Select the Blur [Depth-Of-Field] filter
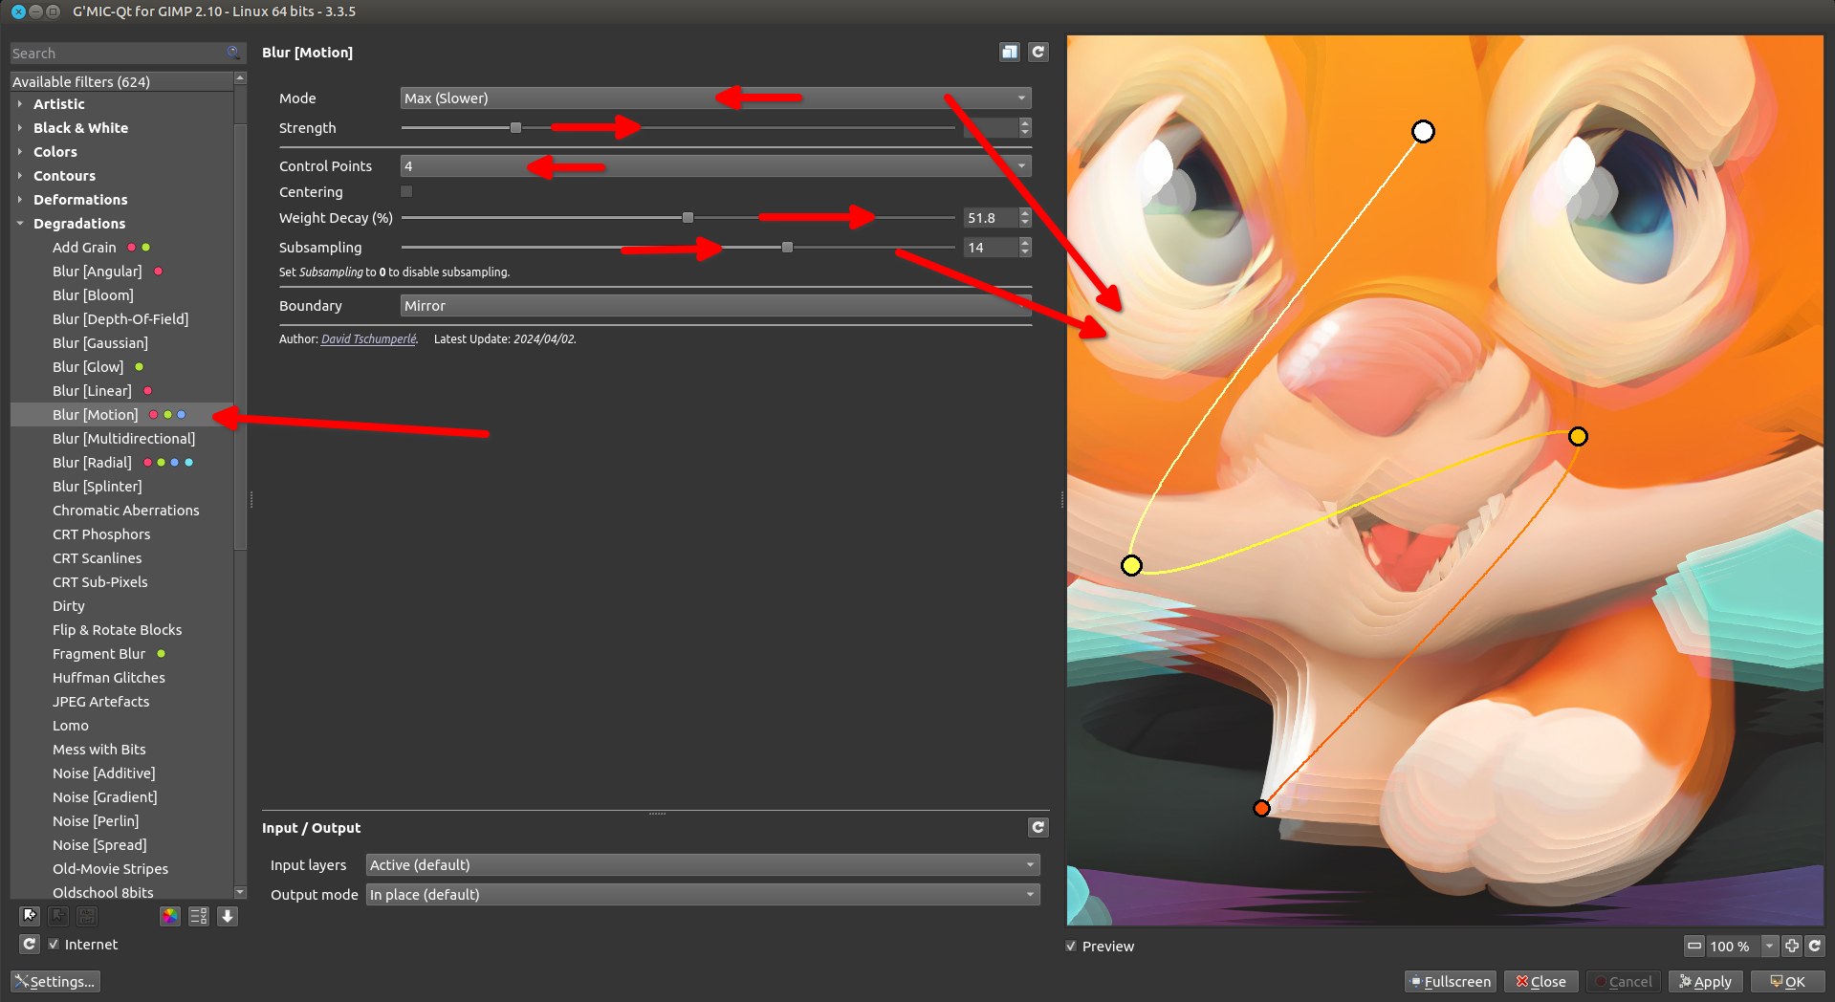This screenshot has width=1835, height=1002. (120, 318)
